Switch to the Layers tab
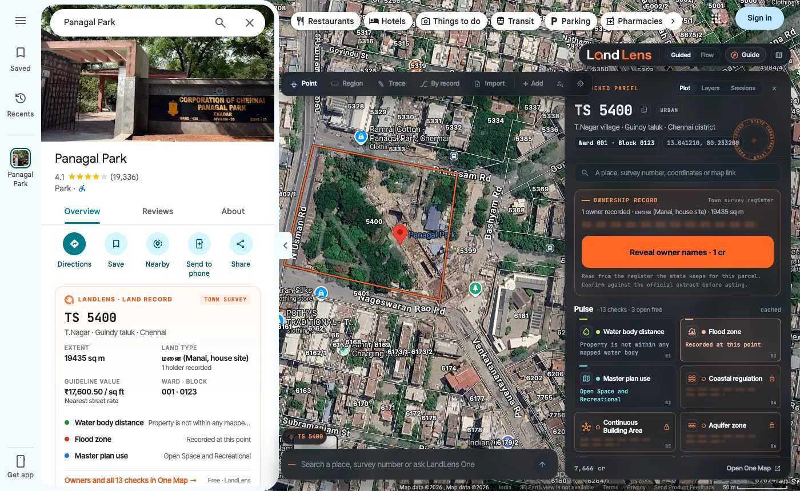Image resolution: width=800 pixels, height=491 pixels. [x=710, y=88]
